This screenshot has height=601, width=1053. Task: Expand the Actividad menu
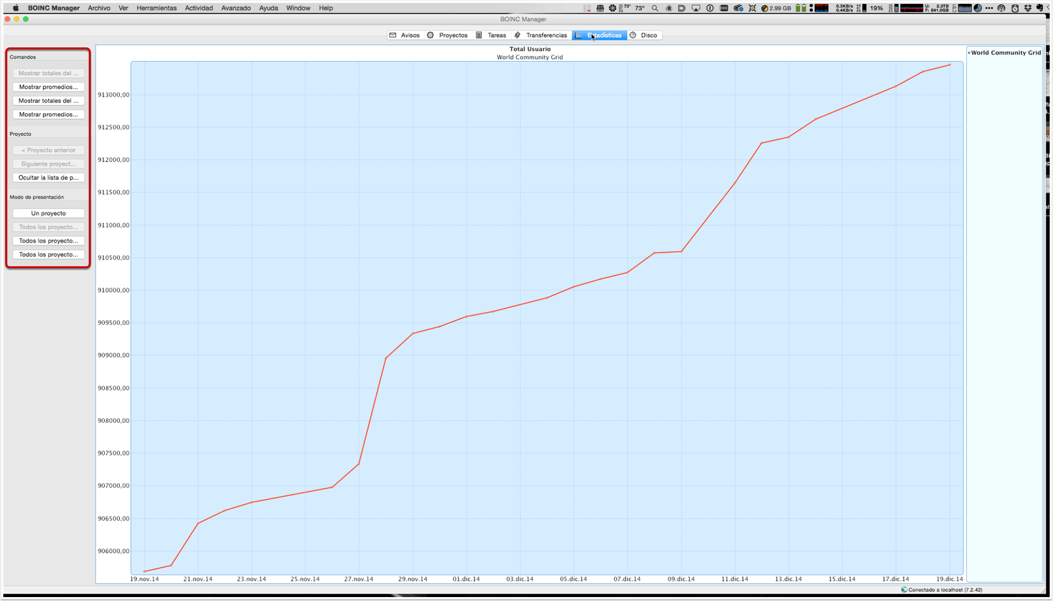pyautogui.click(x=199, y=9)
